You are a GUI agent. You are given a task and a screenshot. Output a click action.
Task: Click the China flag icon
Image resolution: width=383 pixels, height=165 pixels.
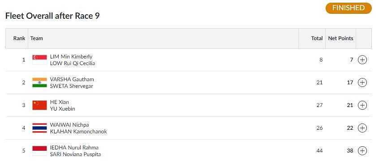[x=39, y=105]
